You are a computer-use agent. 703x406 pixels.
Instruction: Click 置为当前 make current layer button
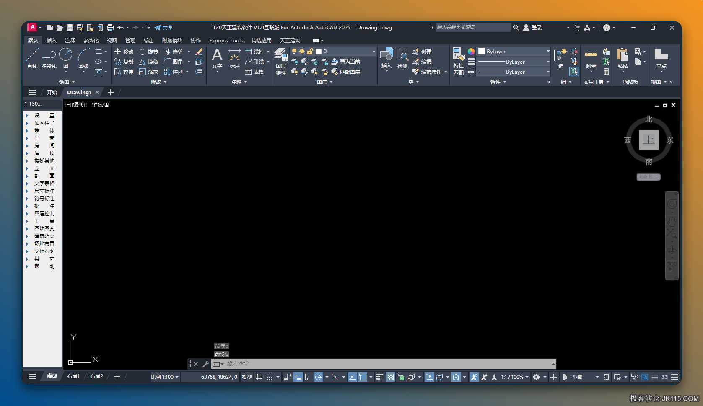click(x=345, y=62)
